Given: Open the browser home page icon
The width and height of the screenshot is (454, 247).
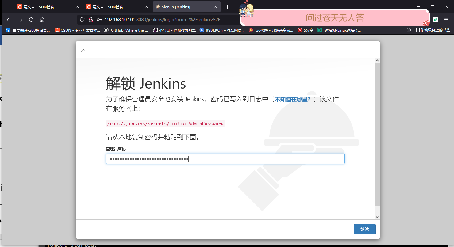Looking at the screenshot, I should (43, 19).
